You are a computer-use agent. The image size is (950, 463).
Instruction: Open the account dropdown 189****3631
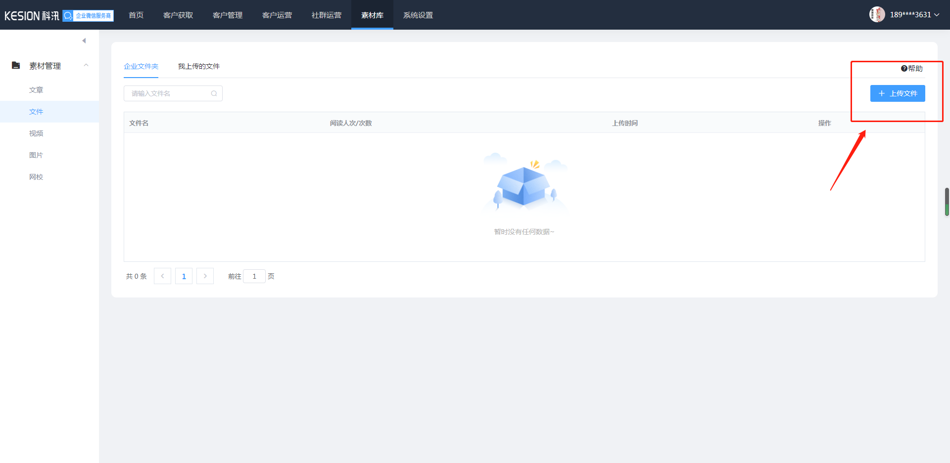914,15
